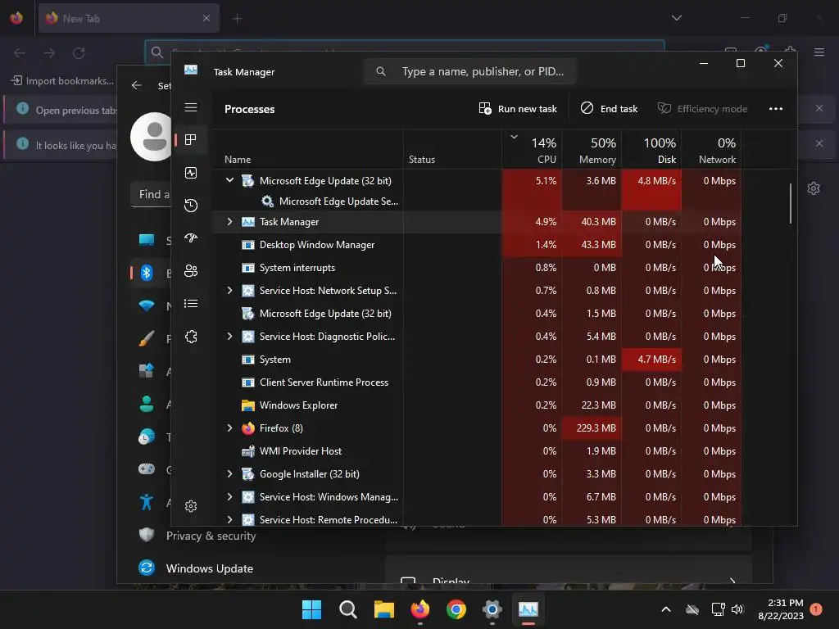
Task: Open Users page icon in sidebar
Action: pos(190,271)
